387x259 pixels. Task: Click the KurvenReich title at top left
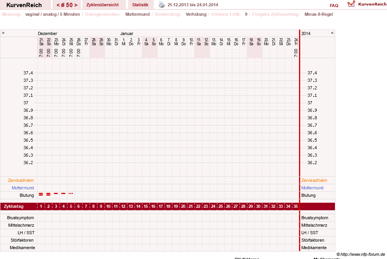24,5
